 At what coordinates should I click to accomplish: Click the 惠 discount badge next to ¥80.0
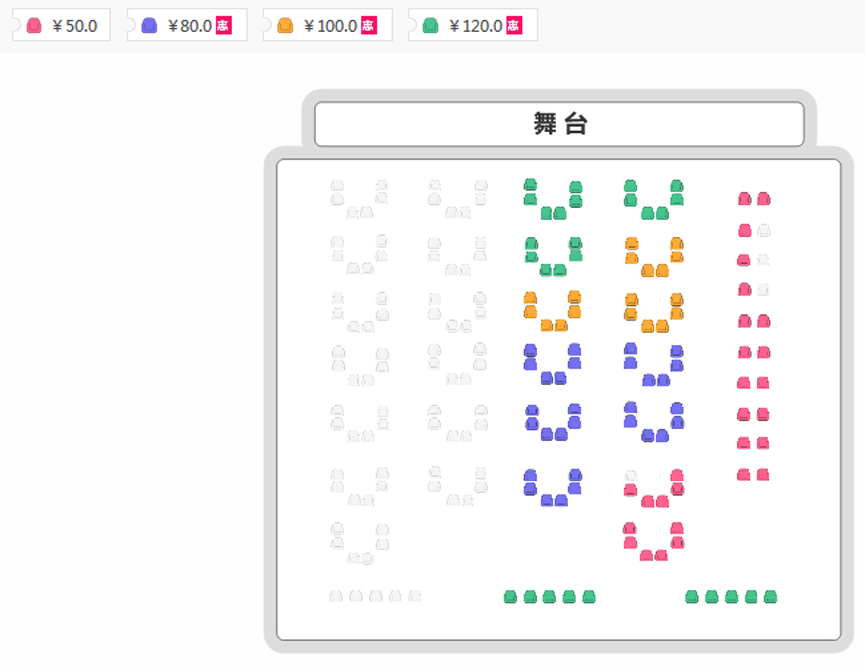pos(223,26)
